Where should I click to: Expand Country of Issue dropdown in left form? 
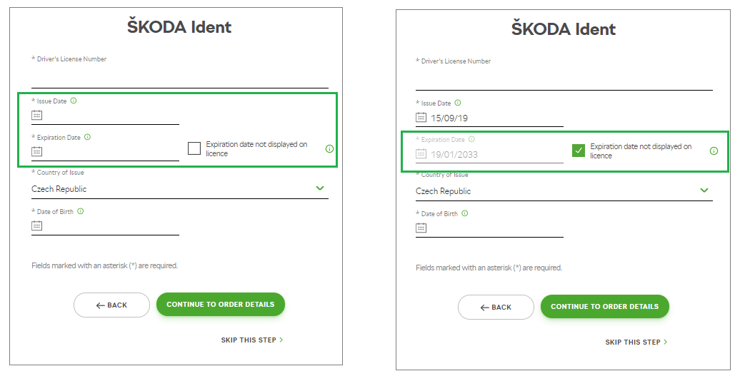[x=179, y=189]
